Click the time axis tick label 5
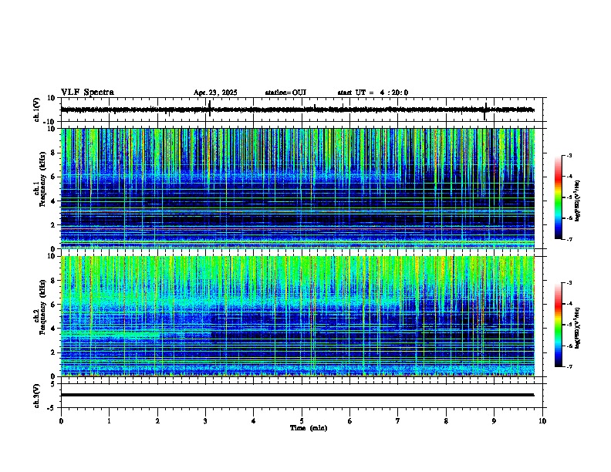This screenshot has width=611, height=472. pos(302,421)
